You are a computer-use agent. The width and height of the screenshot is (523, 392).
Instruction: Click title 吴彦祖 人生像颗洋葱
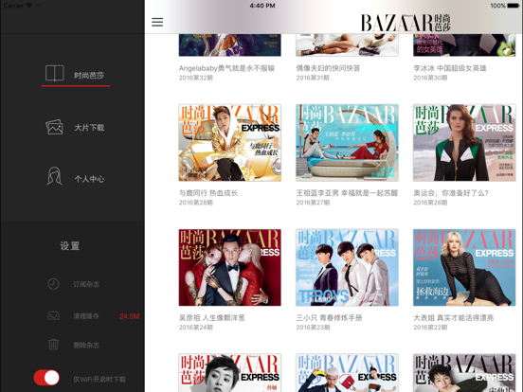(x=212, y=317)
